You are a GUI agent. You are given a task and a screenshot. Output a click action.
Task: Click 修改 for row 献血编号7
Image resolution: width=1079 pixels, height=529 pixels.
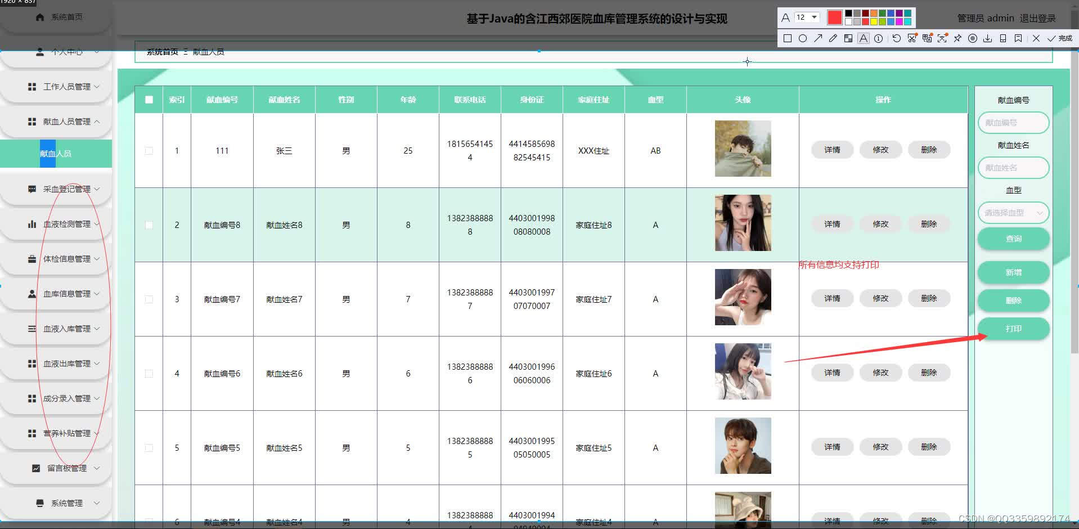pos(880,298)
